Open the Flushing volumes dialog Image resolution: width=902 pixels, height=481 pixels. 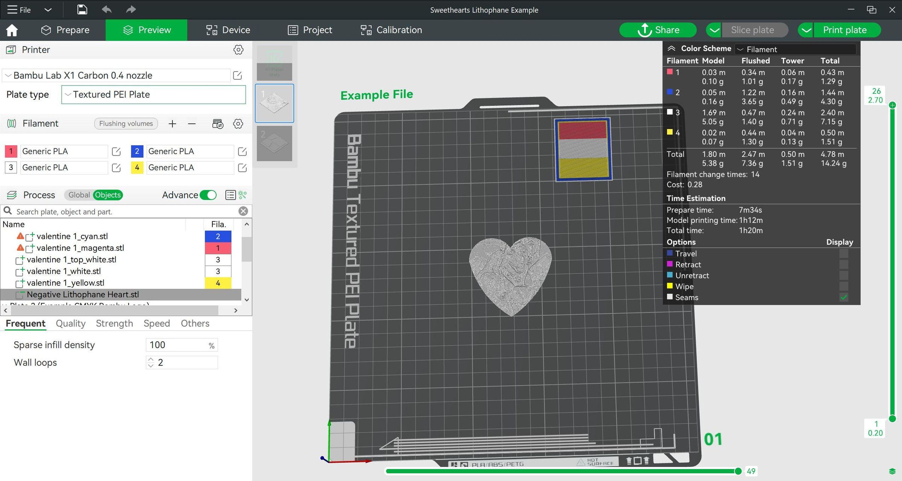pyautogui.click(x=126, y=123)
